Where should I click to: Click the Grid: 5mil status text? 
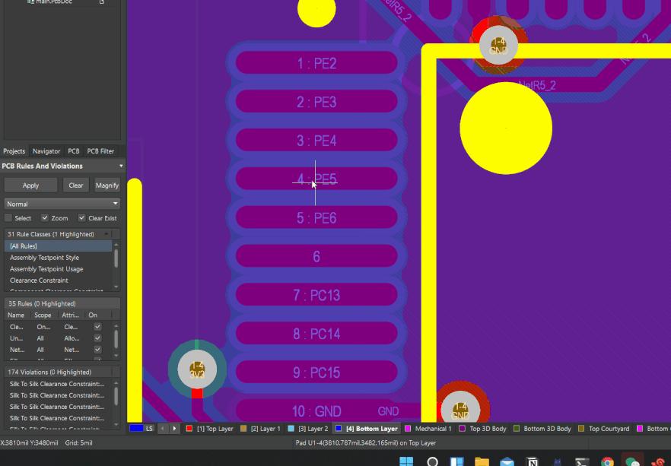(79, 443)
